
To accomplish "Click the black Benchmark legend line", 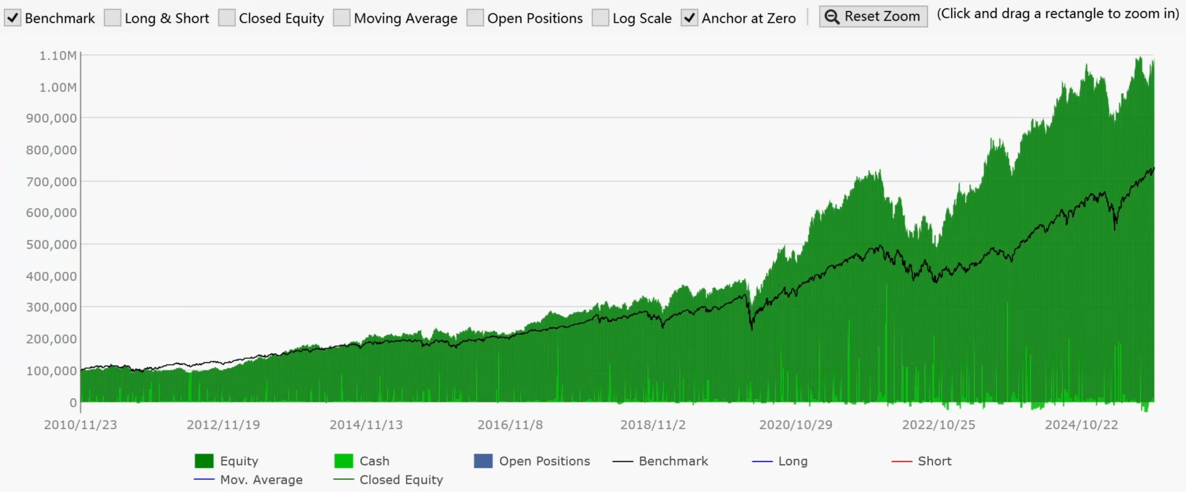I will coord(622,461).
